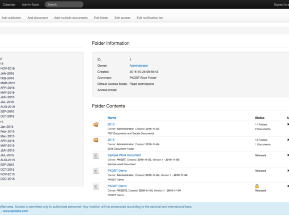Click the Administrator-owned PKGST Demo file icon
The width and height of the screenshot is (289, 216).
point(96,171)
